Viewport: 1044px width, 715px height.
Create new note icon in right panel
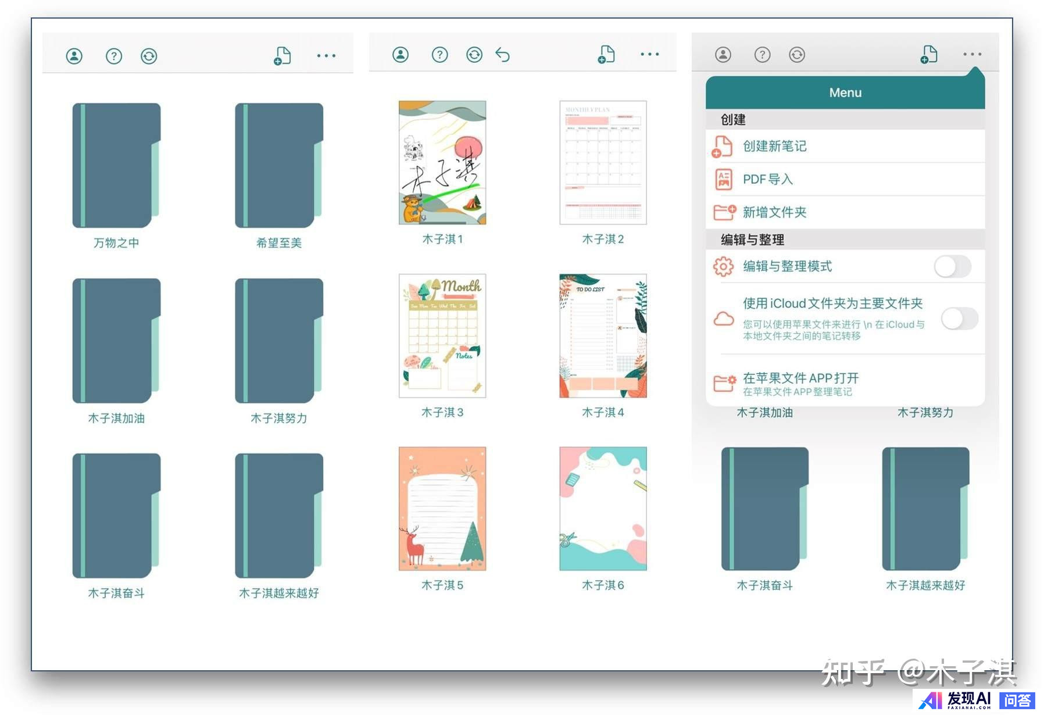pos(929,54)
